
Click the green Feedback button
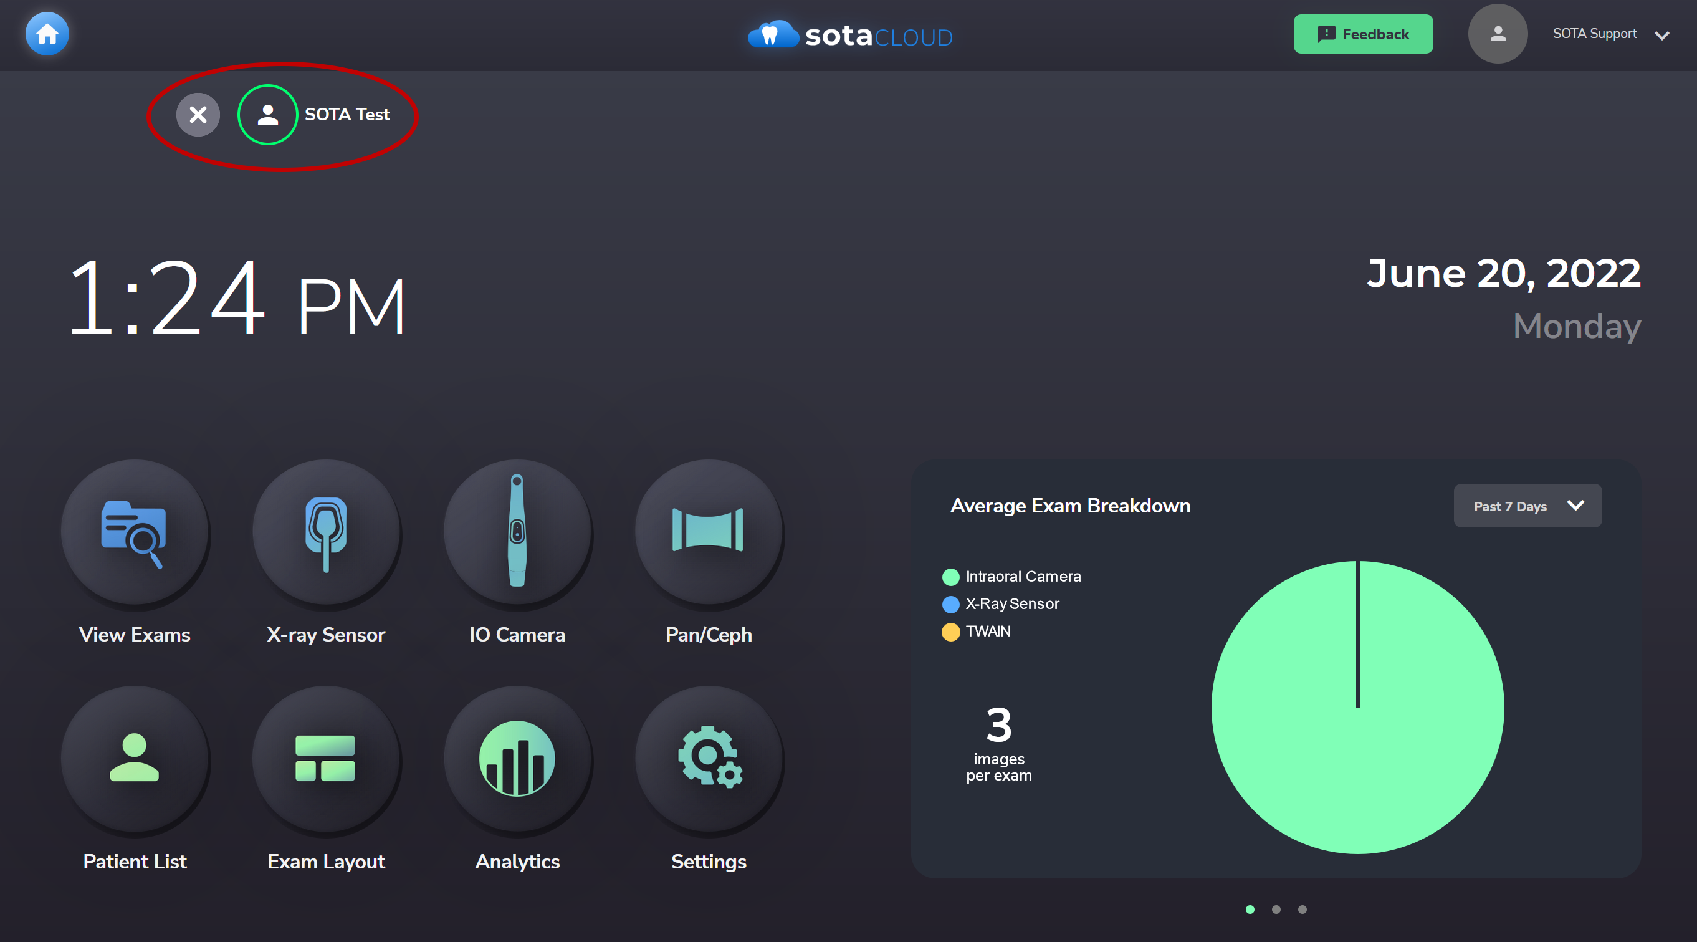1362,34
